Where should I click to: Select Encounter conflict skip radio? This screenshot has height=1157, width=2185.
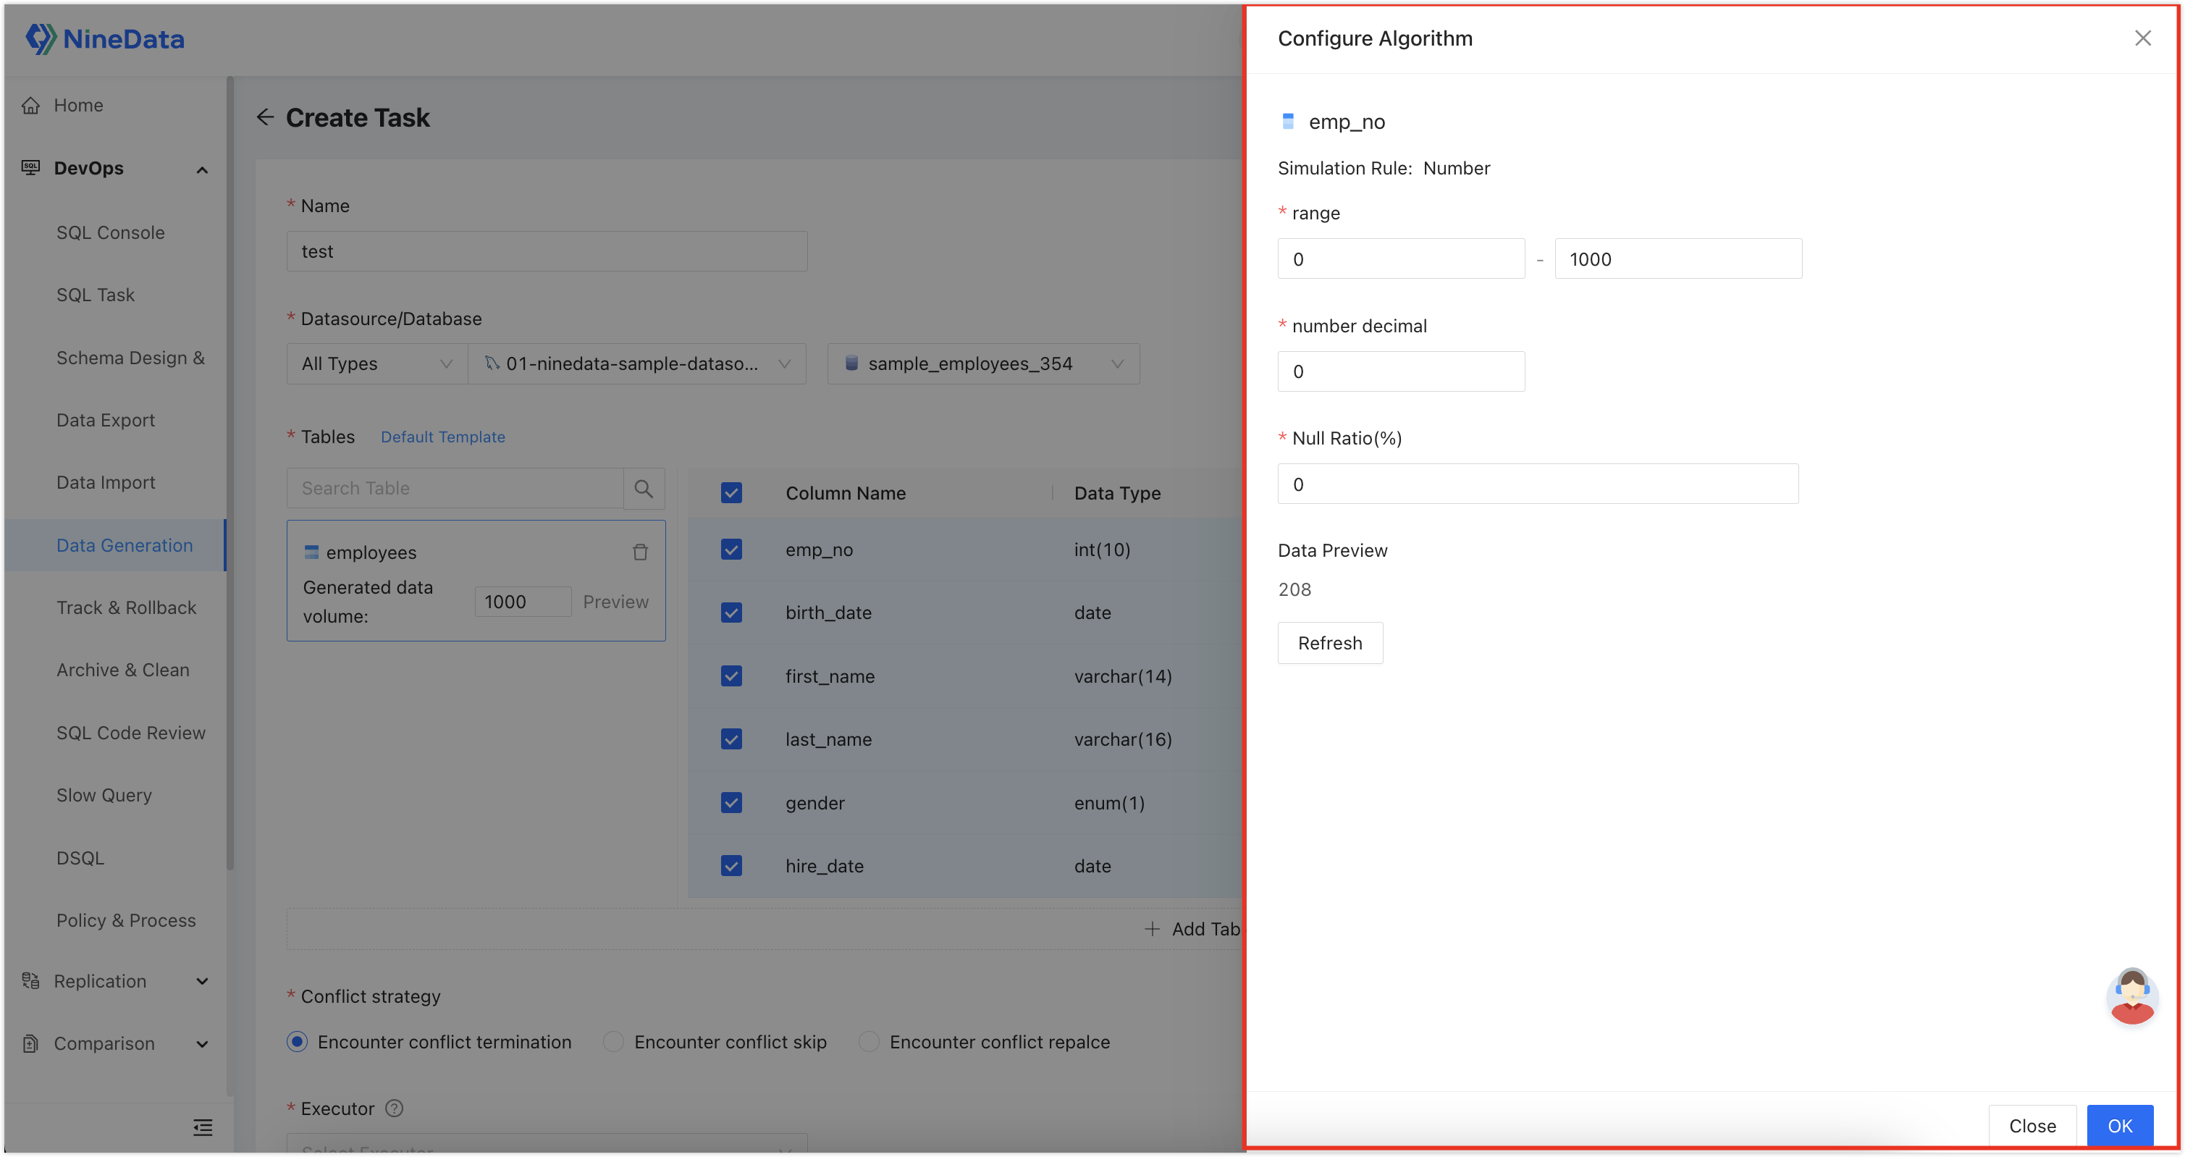pyautogui.click(x=613, y=1042)
